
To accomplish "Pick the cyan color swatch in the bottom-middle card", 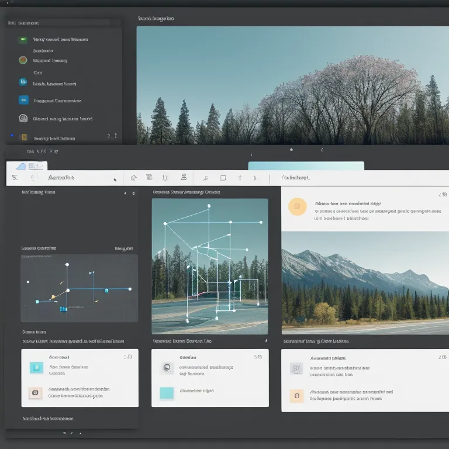I will pyautogui.click(x=167, y=392).
